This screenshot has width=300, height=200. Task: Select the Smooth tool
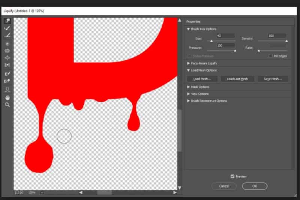[7, 35]
